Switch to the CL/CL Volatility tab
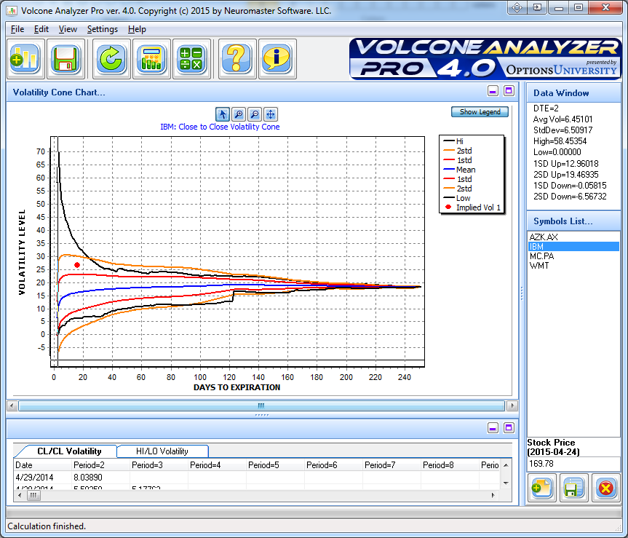This screenshot has height=538, width=628. [x=69, y=451]
